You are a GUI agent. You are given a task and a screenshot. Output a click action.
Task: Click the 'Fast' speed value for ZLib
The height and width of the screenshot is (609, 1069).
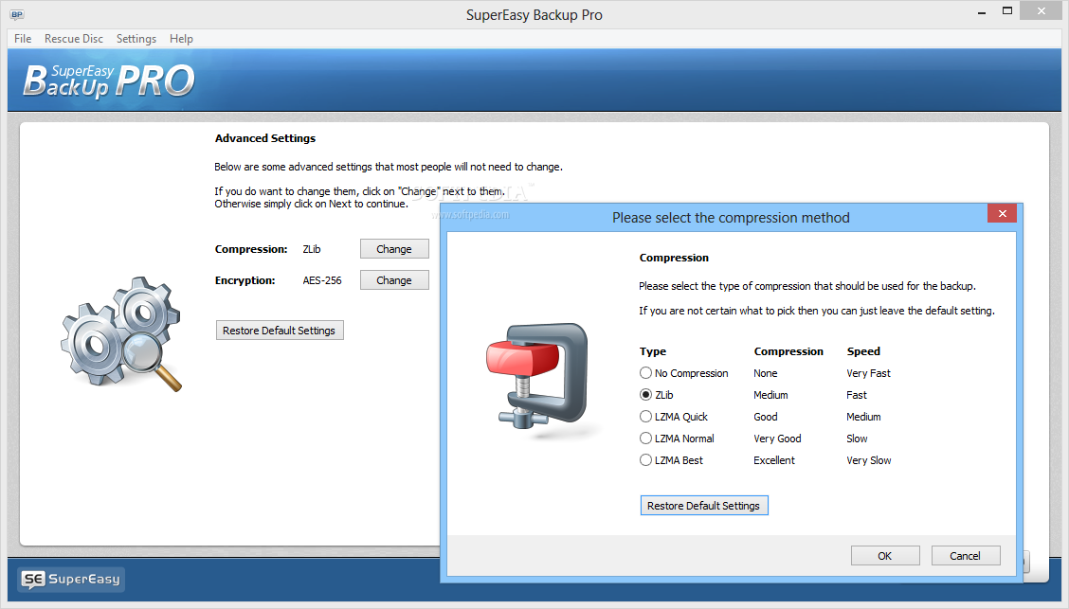857,395
